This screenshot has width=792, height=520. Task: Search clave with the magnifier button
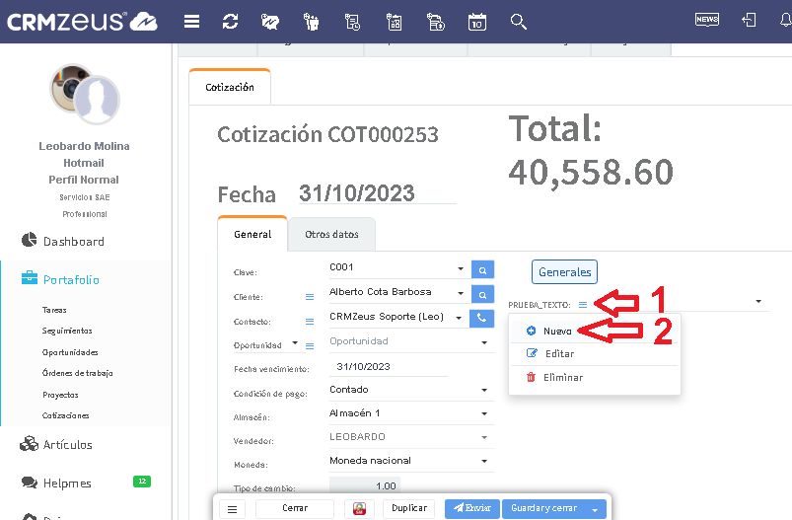click(483, 269)
